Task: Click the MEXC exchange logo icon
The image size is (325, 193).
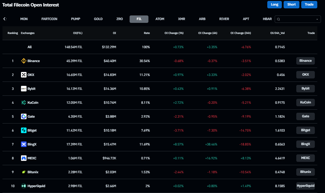Action: pos(23,158)
